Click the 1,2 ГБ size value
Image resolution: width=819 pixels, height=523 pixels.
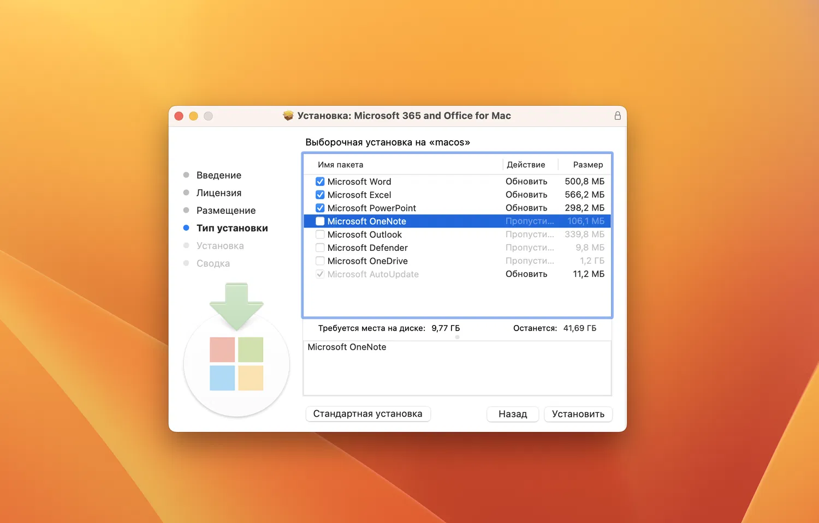[x=592, y=261]
